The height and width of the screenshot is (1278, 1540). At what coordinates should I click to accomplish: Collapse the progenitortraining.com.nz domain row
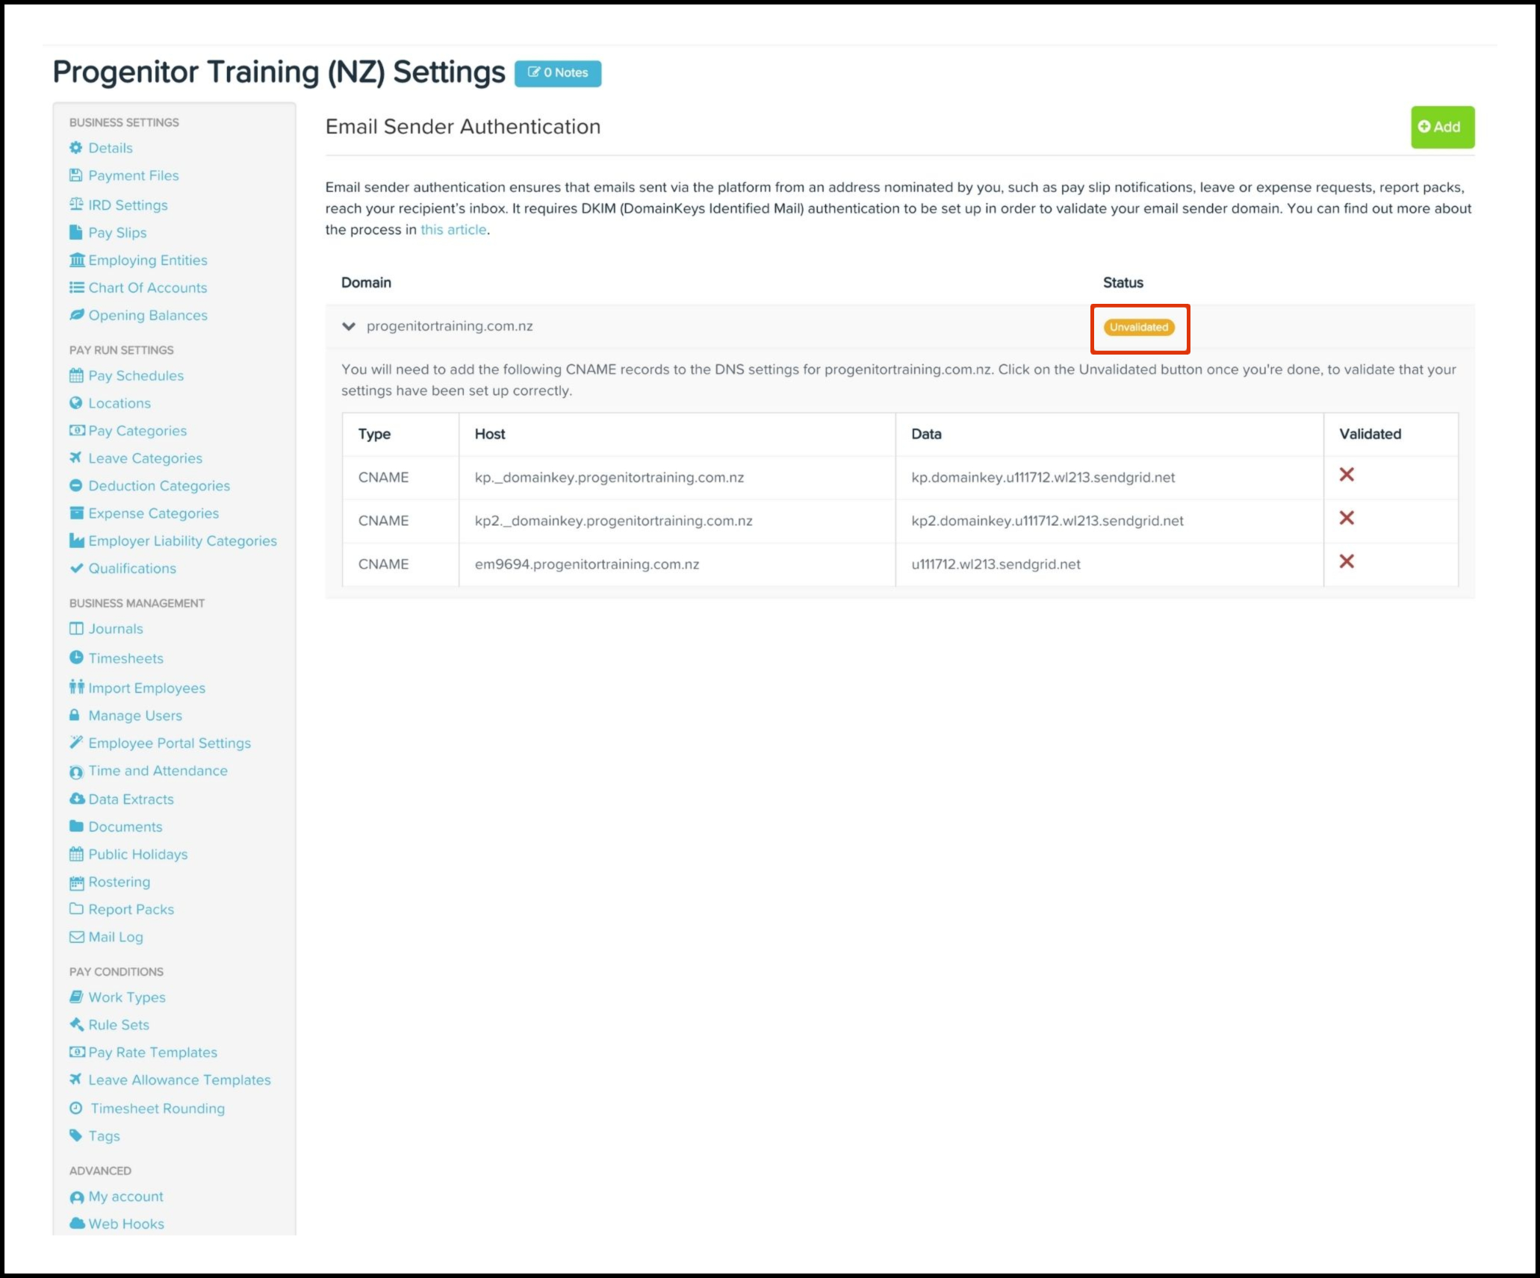349,326
